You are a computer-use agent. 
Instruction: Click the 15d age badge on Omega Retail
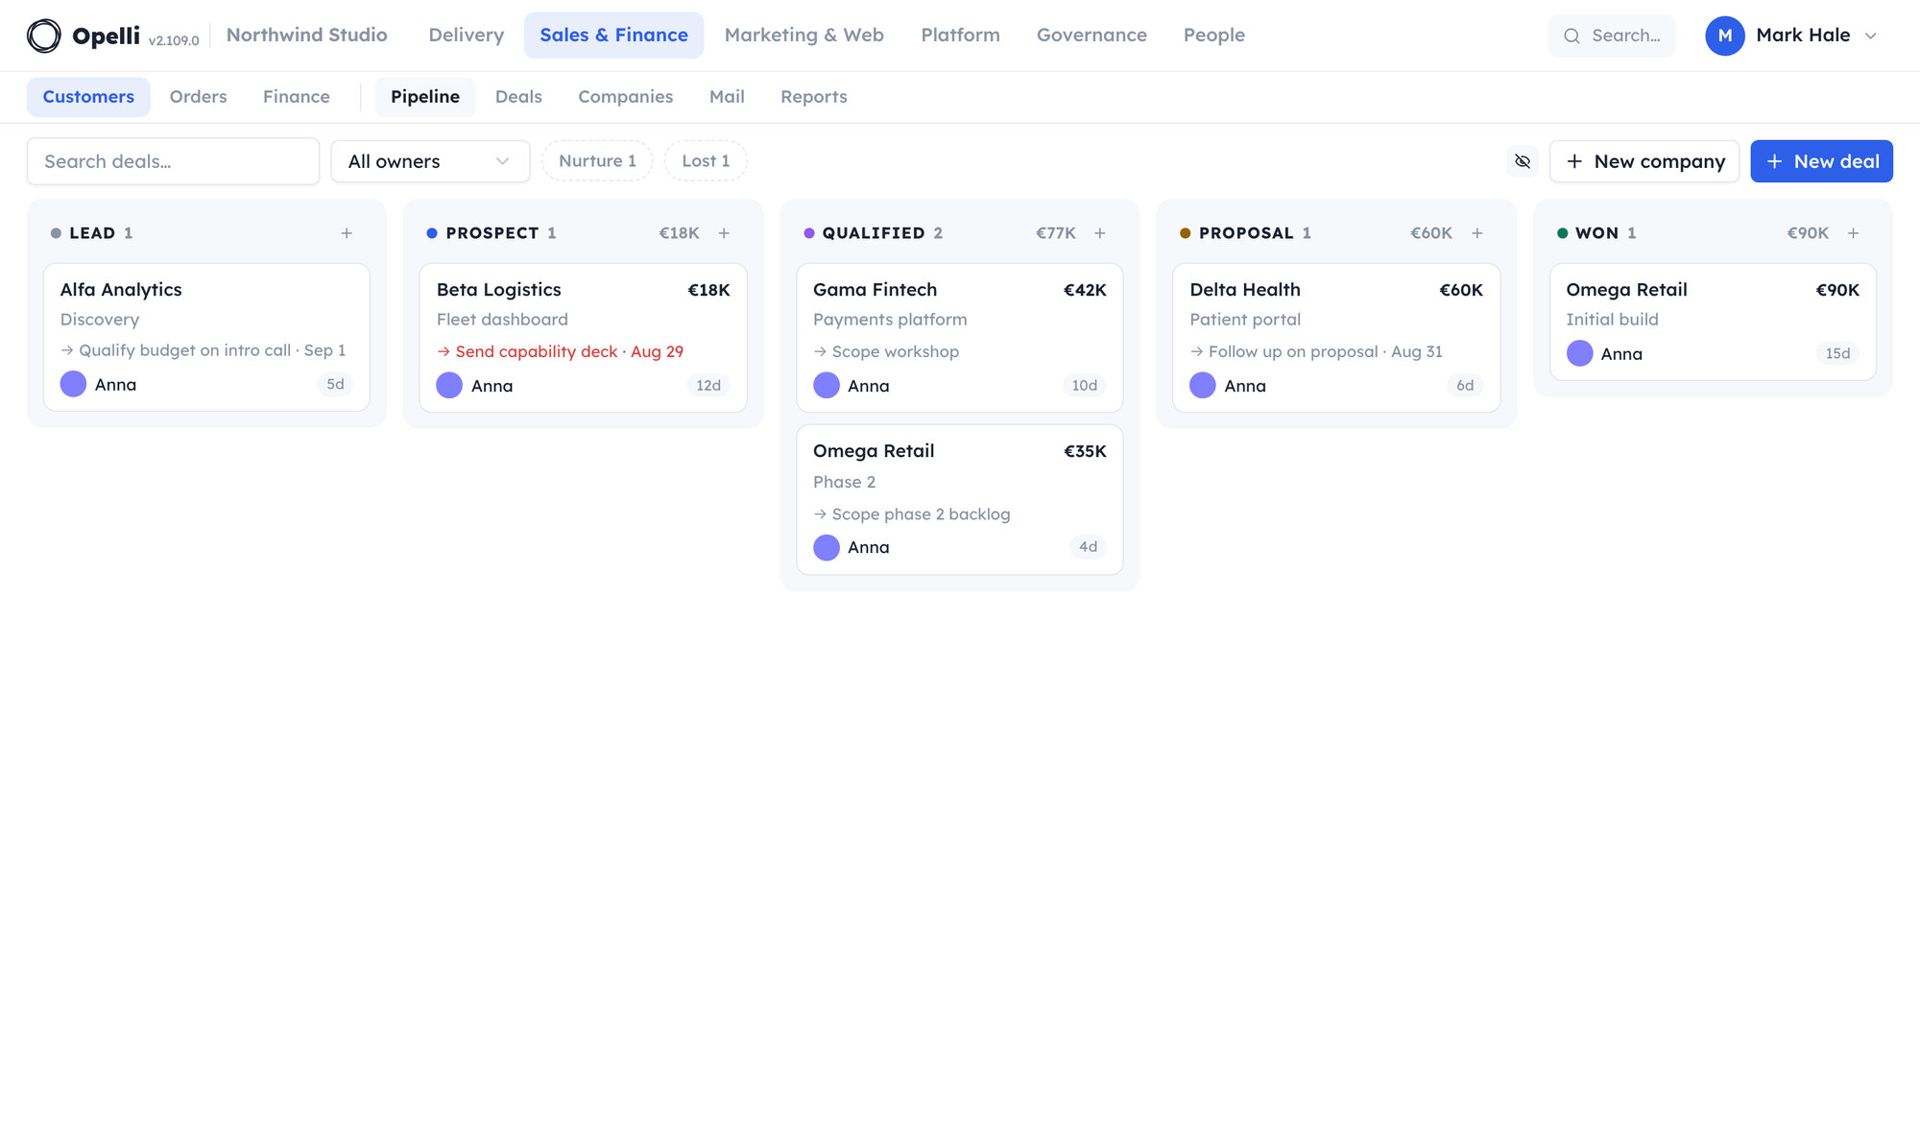(1837, 353)
